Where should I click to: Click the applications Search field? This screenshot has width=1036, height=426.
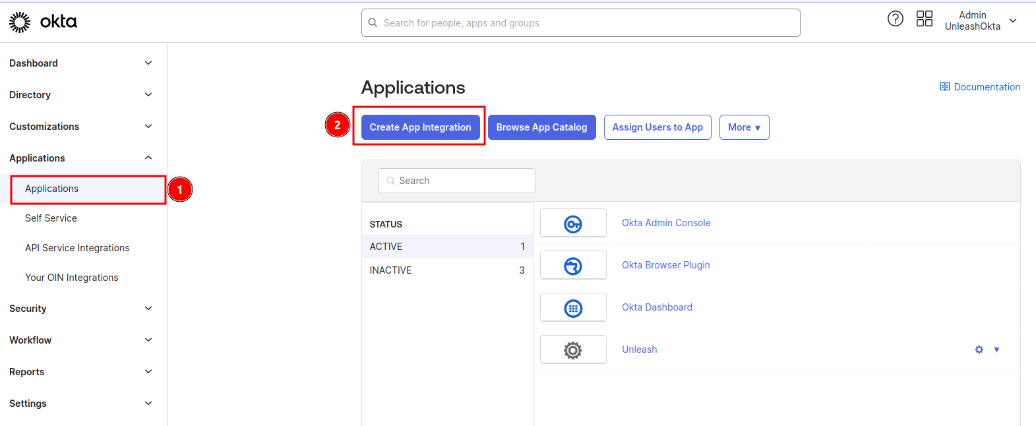click(x=457, y=181)
